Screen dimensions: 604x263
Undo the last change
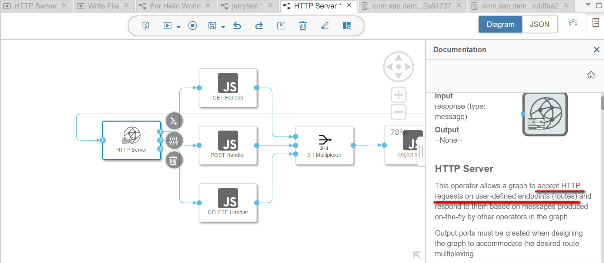coord(237,26)
